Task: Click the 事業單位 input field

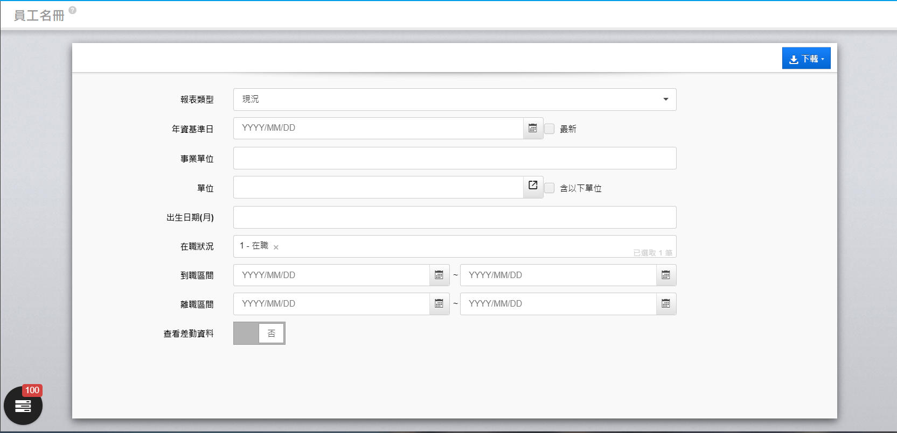Action: [x=454, y=159]
